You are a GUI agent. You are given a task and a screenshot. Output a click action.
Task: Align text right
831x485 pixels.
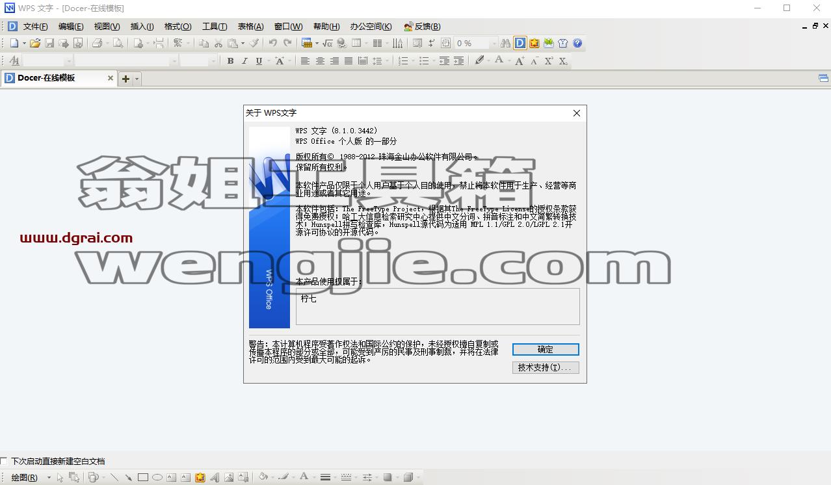click(334, 60)
